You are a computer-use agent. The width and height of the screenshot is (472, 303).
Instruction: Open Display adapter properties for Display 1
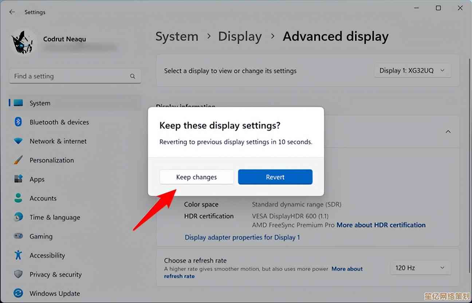pos(242,237)
